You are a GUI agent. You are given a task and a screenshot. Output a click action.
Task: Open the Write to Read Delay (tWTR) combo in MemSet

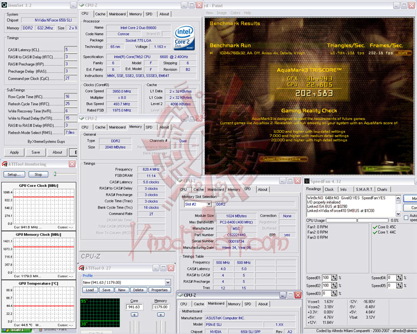pos(71,118)
